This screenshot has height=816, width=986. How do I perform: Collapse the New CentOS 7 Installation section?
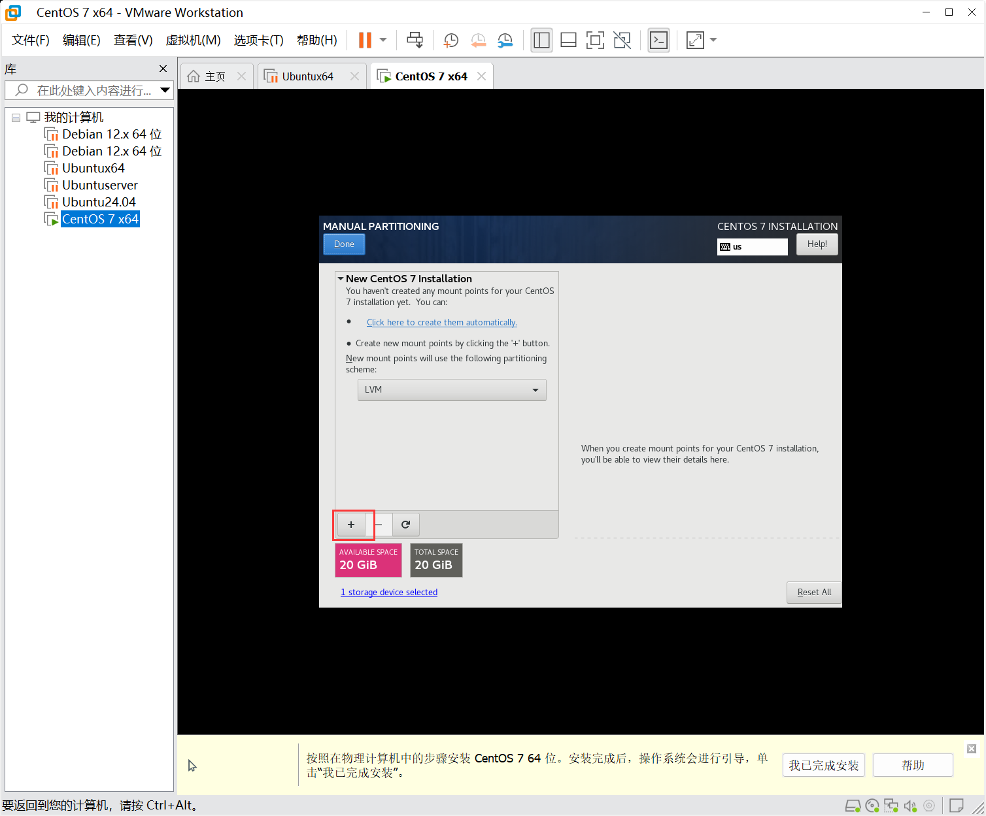pyautogui.click(x=341, y=279)
